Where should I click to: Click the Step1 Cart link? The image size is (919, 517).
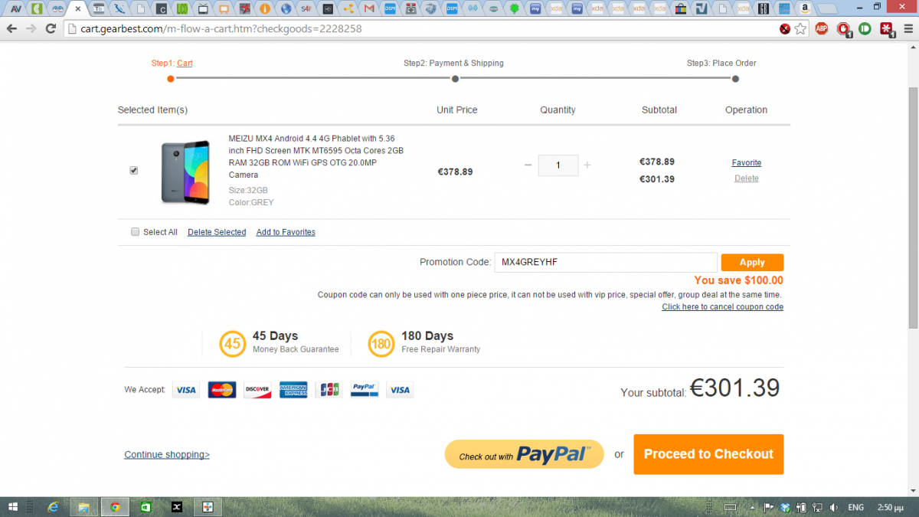(185, 63)
